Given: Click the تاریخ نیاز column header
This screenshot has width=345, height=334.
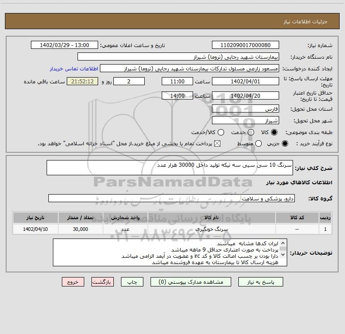Looking at the screenshot, I should pos(35,217).
